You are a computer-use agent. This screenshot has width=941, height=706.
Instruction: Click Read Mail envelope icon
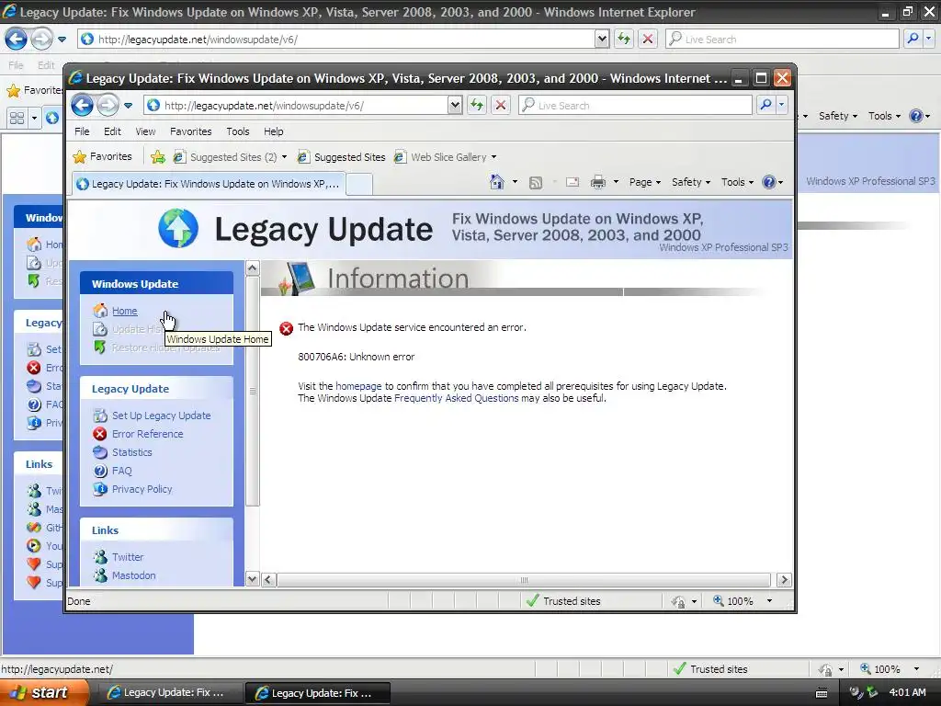click(x=573, y=182)
